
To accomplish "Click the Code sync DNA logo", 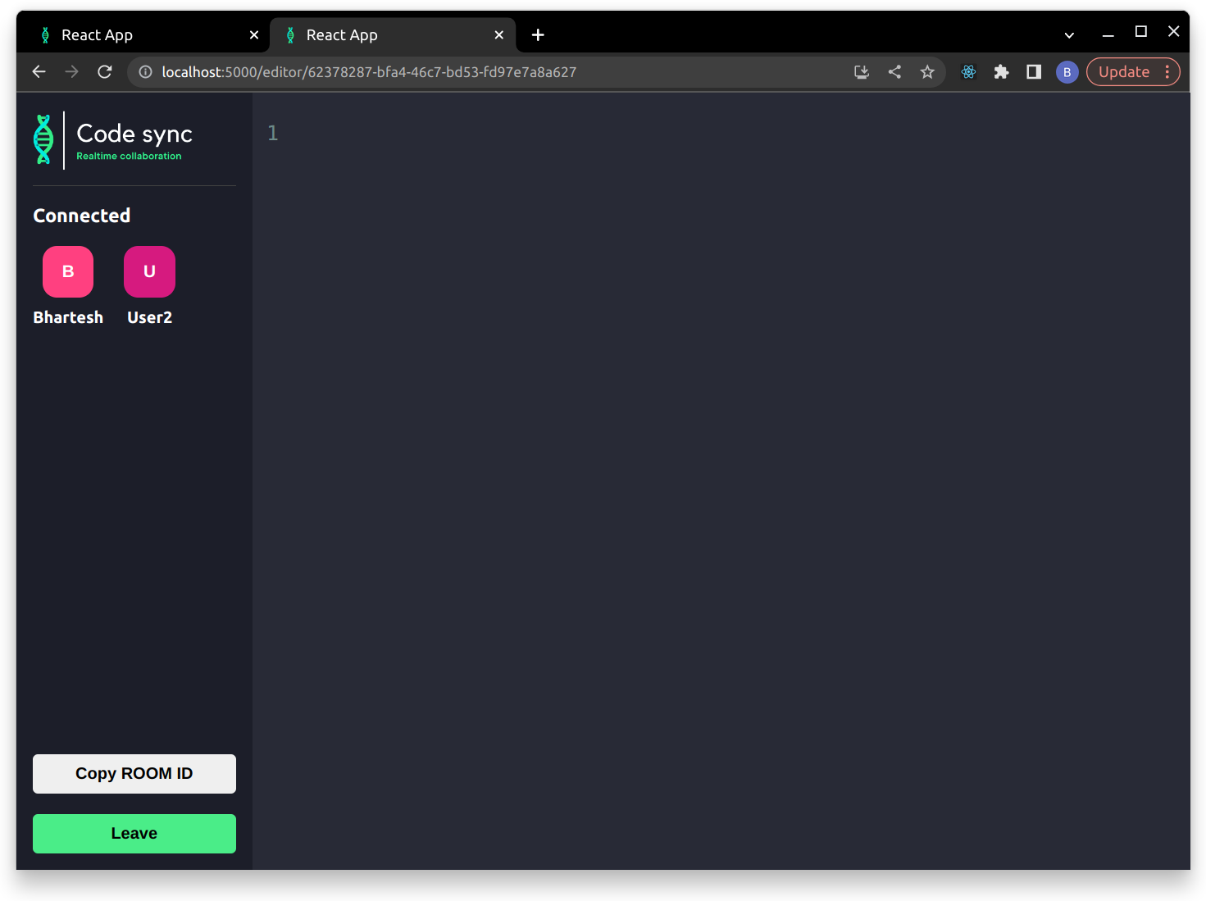I will [x=43, y=139].
